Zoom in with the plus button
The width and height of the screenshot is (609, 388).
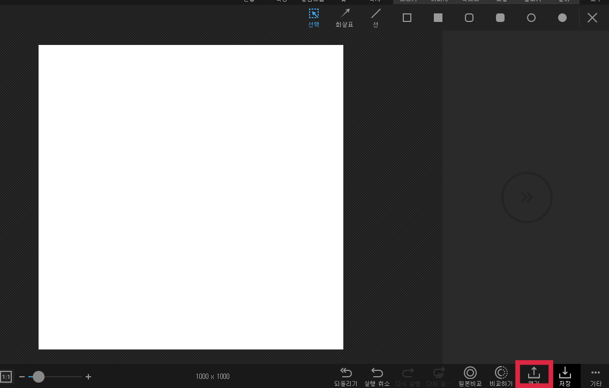tap(88, 377)
